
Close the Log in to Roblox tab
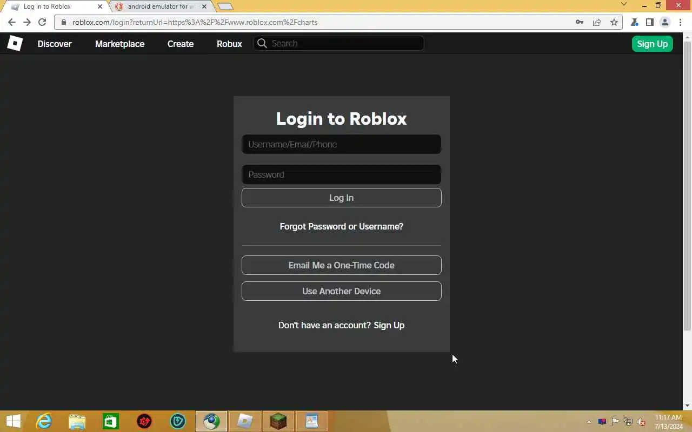tap(100, 6)
